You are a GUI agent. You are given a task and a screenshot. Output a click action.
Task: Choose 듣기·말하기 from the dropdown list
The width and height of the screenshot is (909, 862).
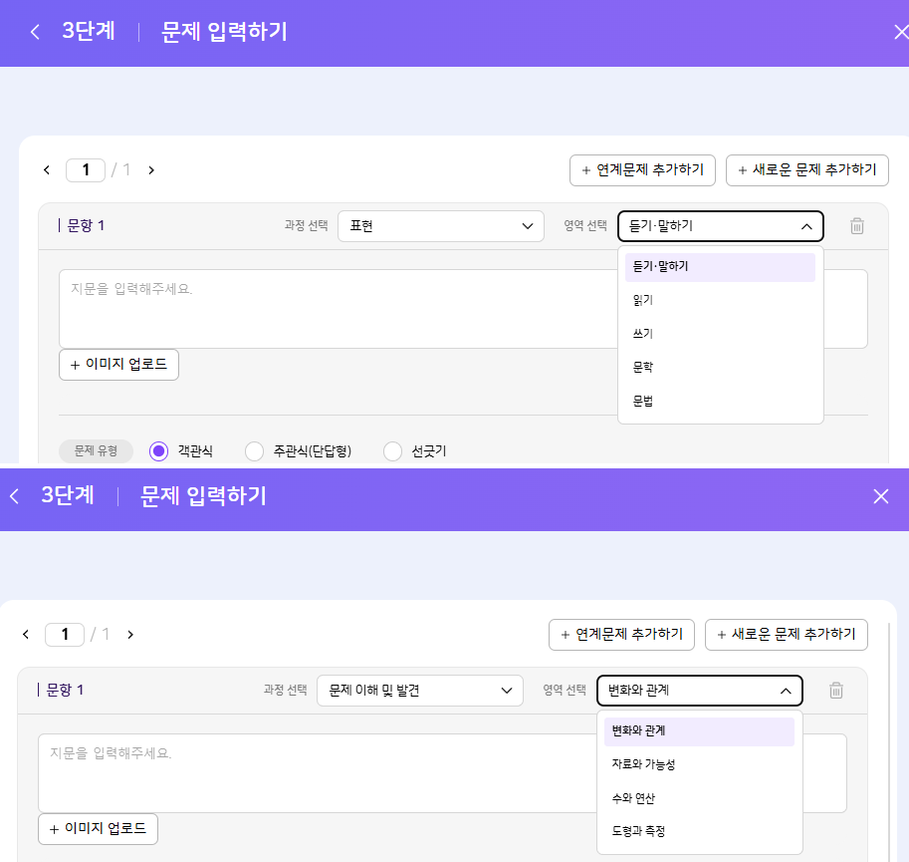point(720,267)
